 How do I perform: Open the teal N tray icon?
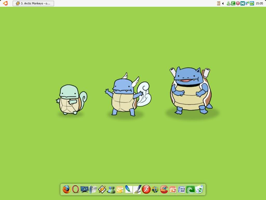click(243, 3)
